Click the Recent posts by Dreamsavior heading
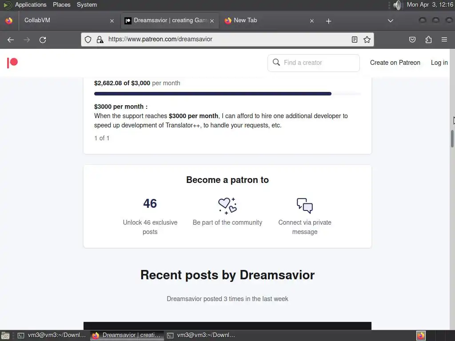 [x=227, y=275]
